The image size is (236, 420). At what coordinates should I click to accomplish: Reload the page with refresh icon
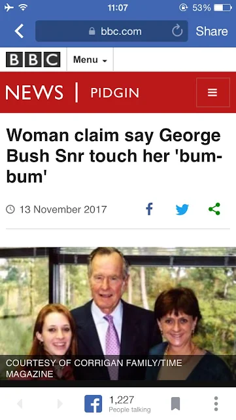[x=177, y=31]
